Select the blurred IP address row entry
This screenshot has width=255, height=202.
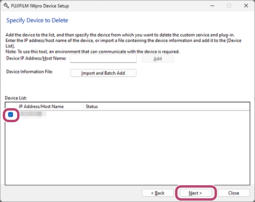point(33,114)
